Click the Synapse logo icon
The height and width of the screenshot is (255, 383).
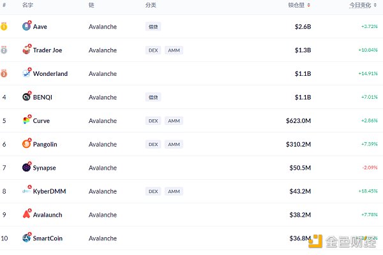point(26,168)
